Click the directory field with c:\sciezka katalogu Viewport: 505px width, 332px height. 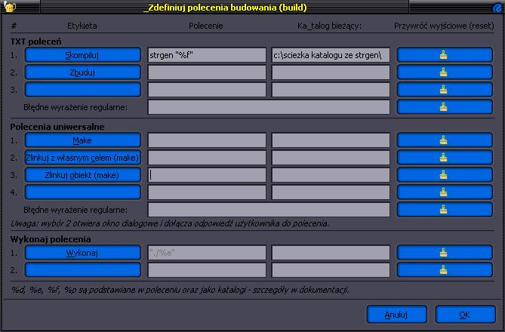331,55
